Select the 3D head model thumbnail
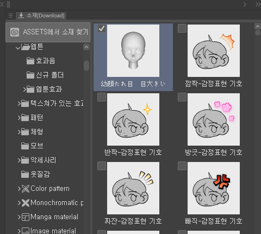 (133, 51)
